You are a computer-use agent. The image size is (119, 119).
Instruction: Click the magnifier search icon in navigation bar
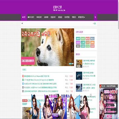[95, 17]
